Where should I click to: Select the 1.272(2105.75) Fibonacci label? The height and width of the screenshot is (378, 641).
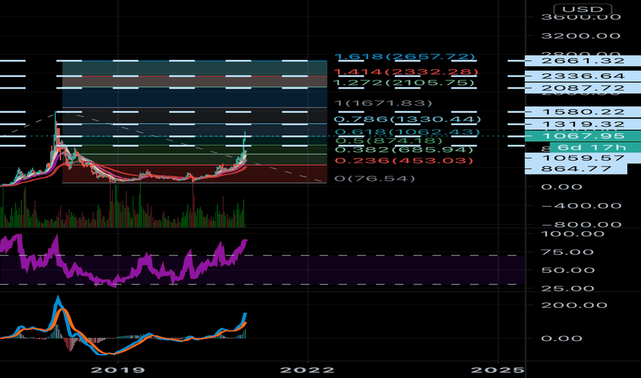tap(404, 83)
